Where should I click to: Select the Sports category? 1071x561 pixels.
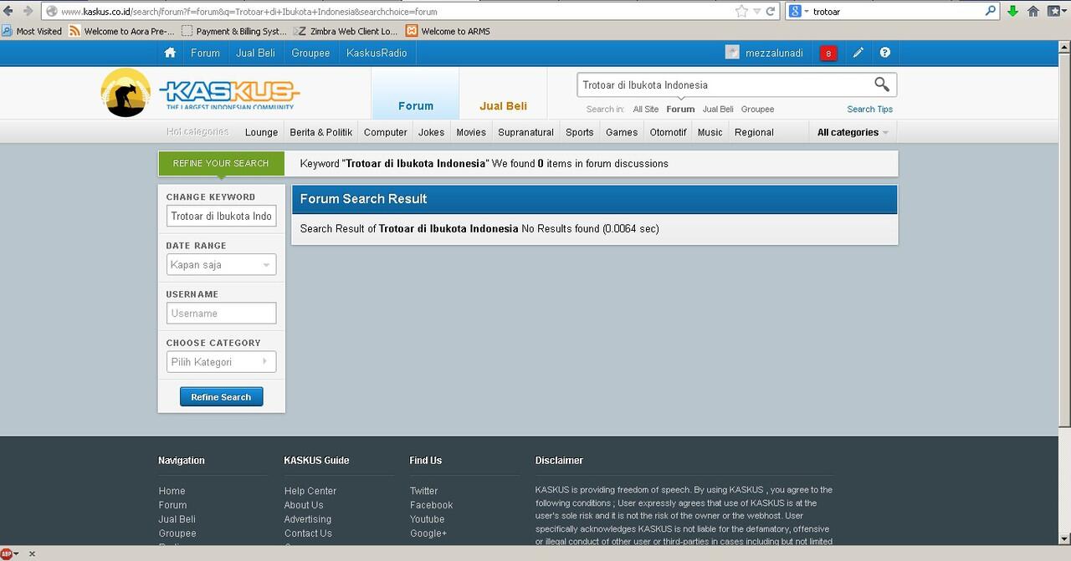[x=580, y=132]
